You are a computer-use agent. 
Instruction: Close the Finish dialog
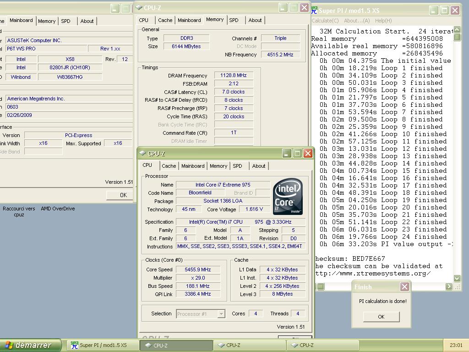[x=404, y=287]
